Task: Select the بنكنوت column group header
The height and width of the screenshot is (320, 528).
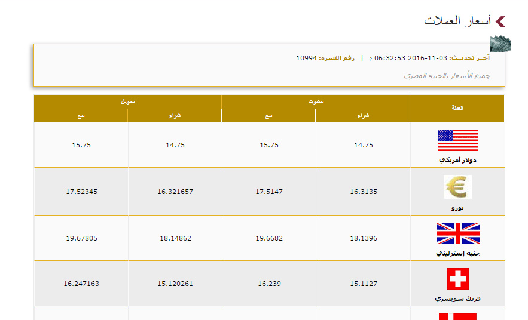Action: [x=315, y=101]
